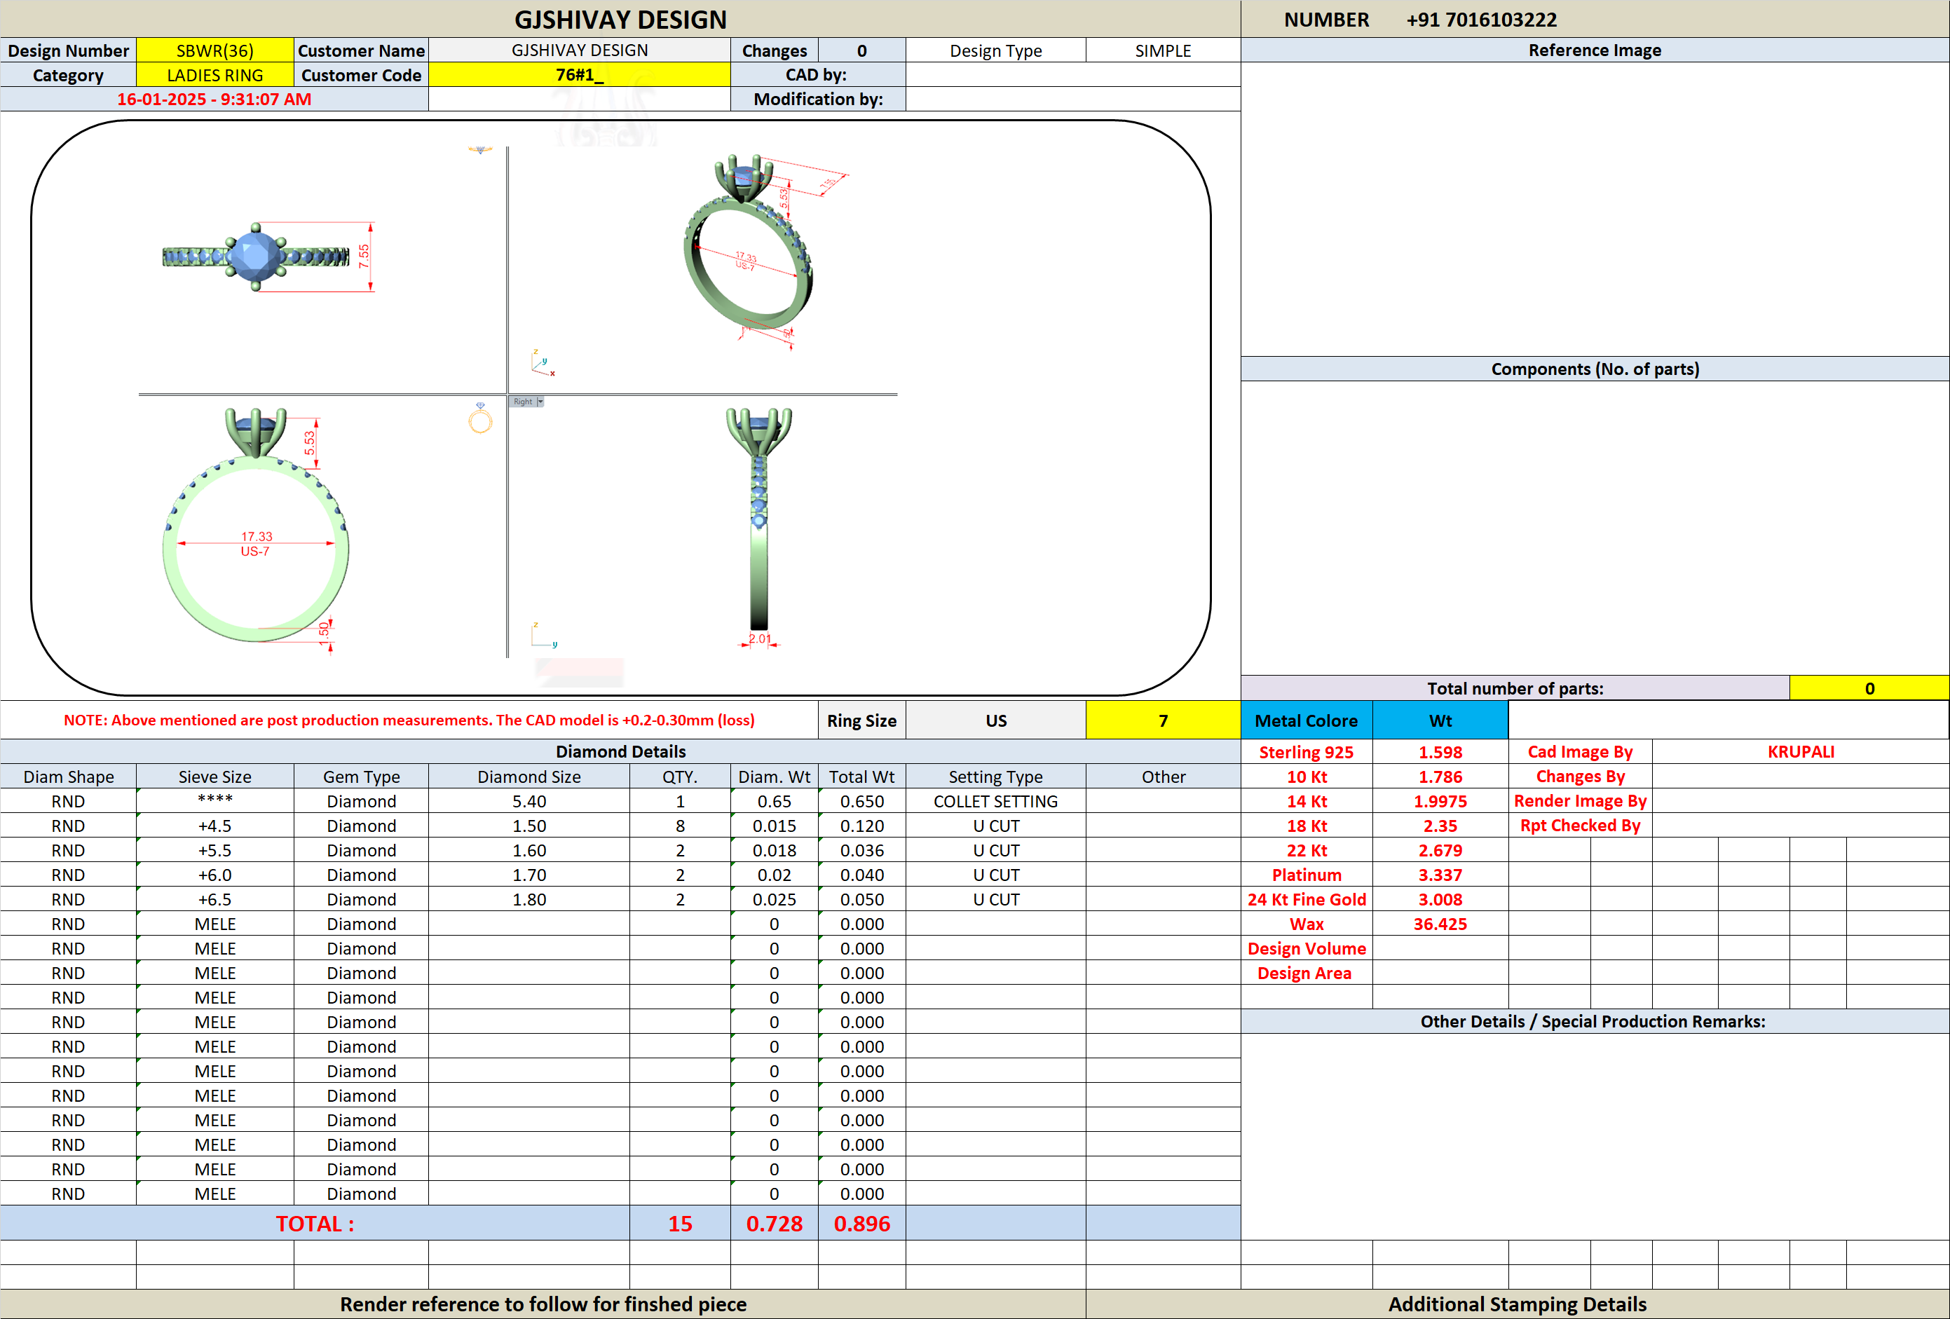Click the Sieve Size column header
This screenshot has width=1950, height=1319.
click(214, 777)
